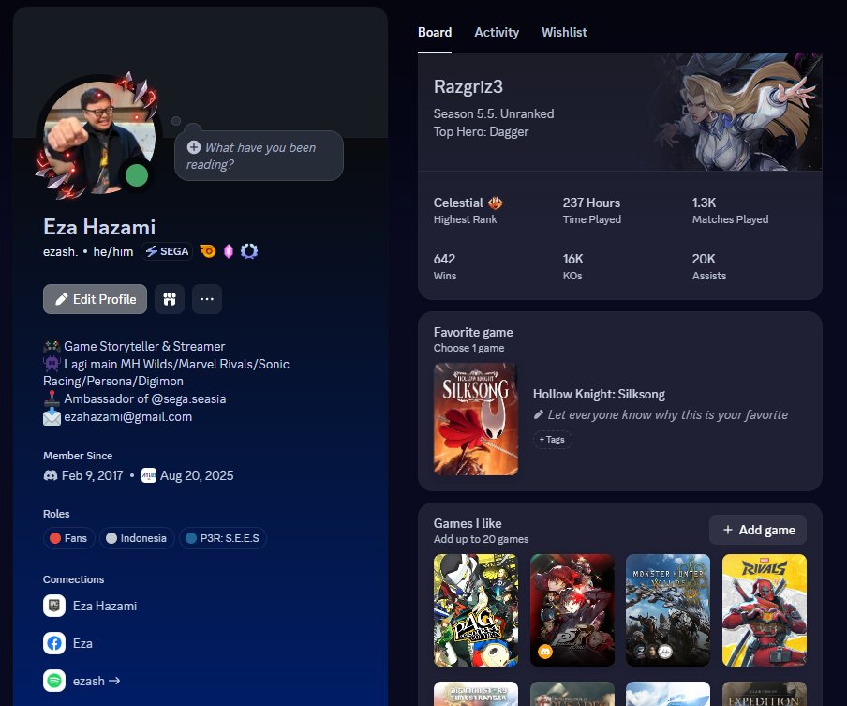
Task: Open the Tags selector under Hollow Knight Silksong
Action: point(552,439)
